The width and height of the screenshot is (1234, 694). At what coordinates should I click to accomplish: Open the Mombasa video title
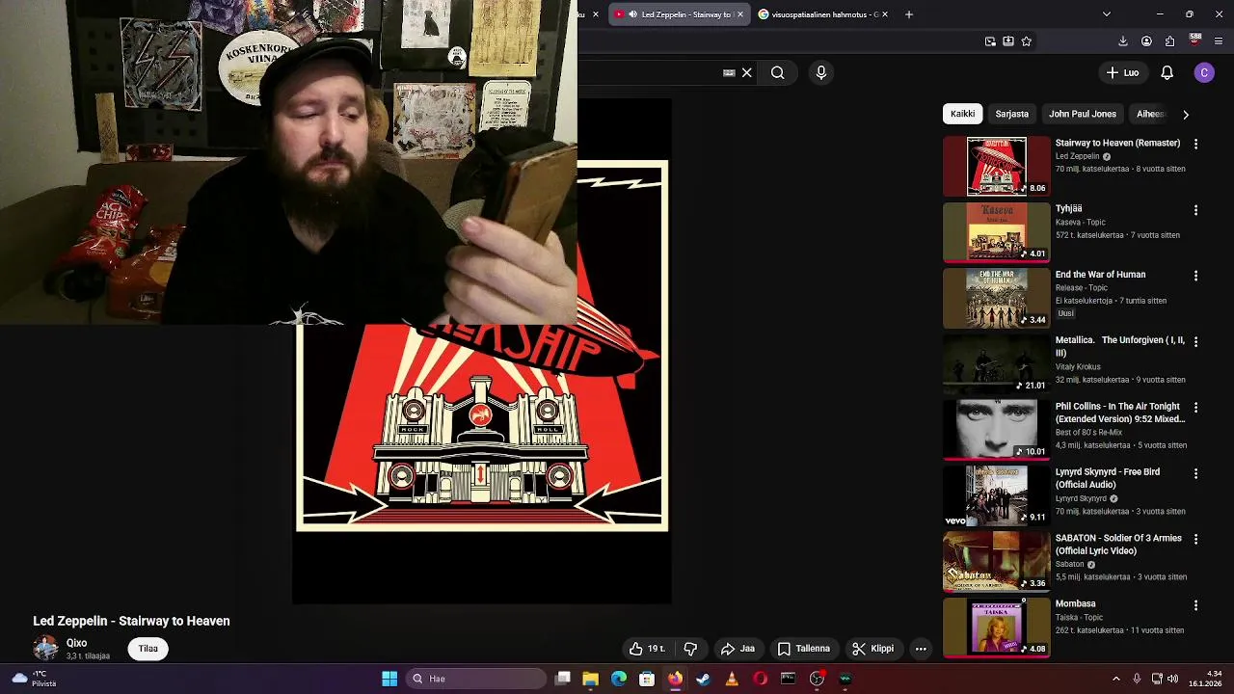point(1075,603)
